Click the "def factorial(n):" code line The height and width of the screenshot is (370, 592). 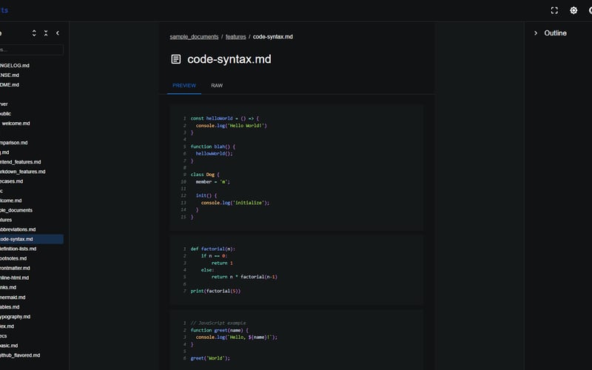coord(212,249)
